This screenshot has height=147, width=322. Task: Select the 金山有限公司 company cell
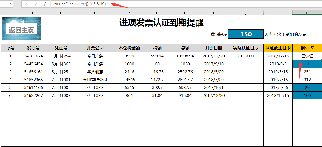pyautogui.click(x=95, y=80)
